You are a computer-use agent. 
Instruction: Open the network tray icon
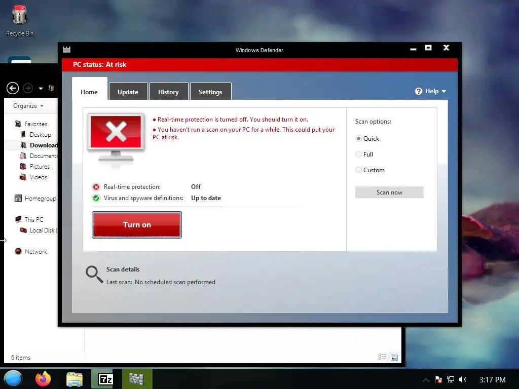(451, 379)
